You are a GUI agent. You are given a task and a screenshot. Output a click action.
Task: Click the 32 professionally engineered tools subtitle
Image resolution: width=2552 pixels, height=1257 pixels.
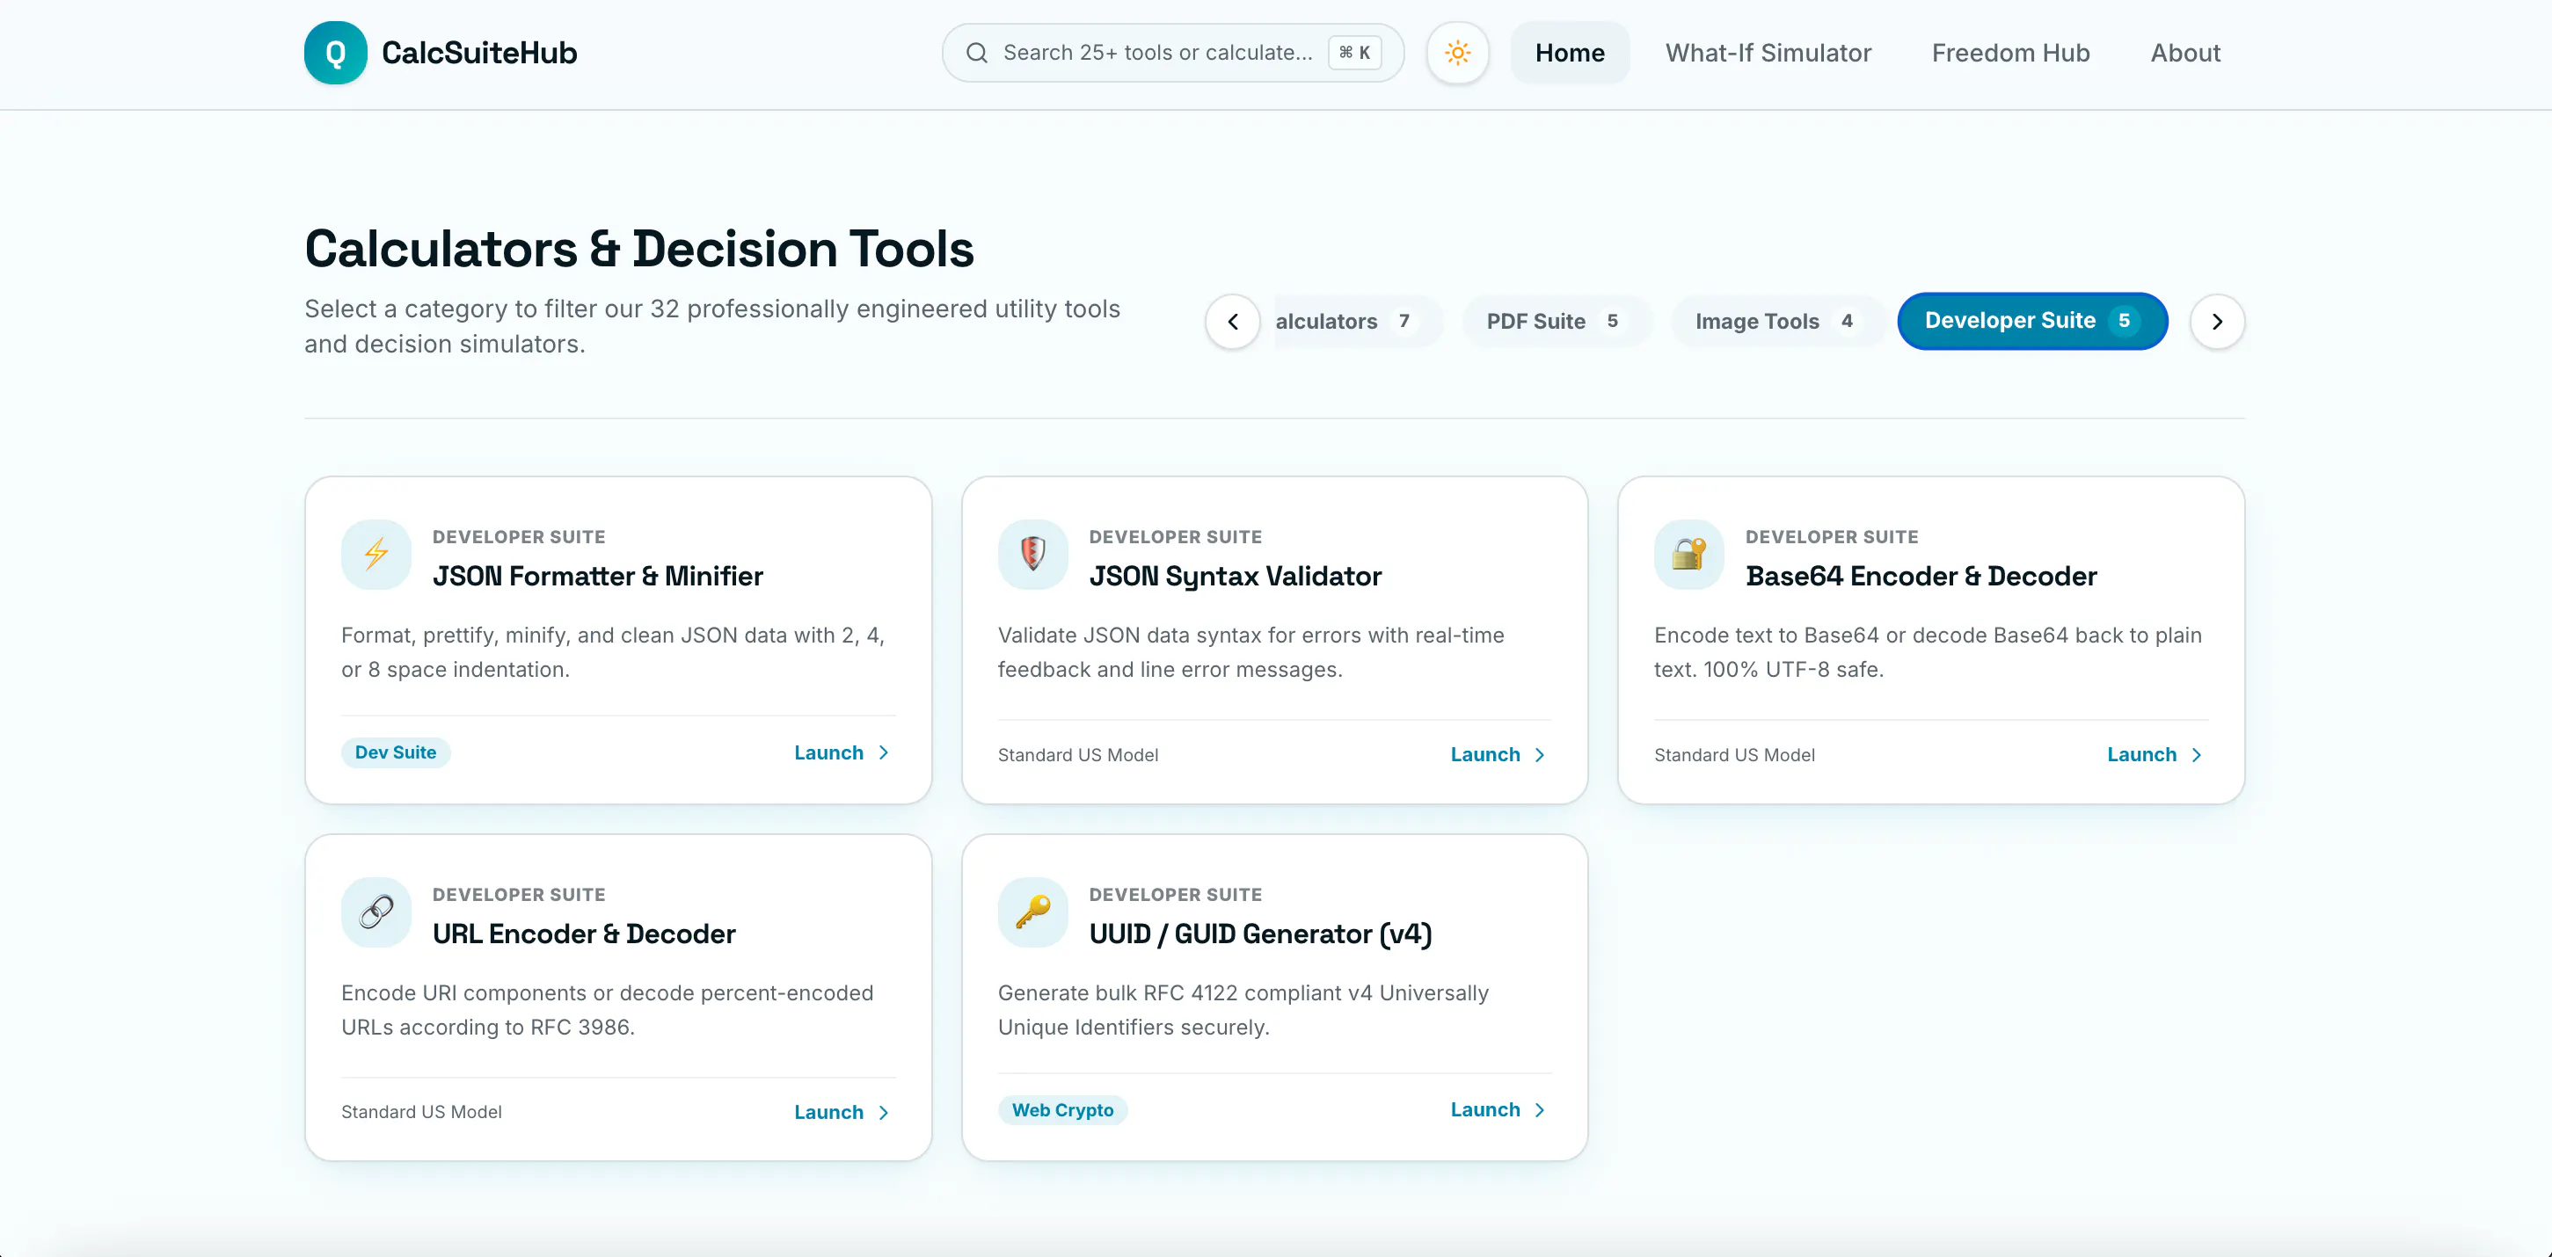coord(712,326)
